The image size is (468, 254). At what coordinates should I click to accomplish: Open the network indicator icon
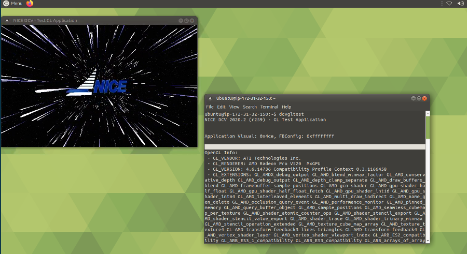click(449, 4)
